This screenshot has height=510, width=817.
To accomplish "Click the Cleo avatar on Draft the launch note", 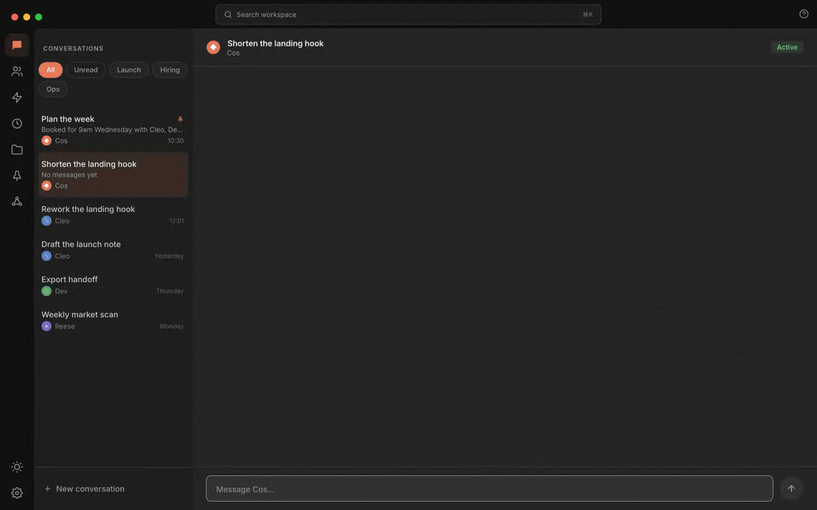I will 46,256.
